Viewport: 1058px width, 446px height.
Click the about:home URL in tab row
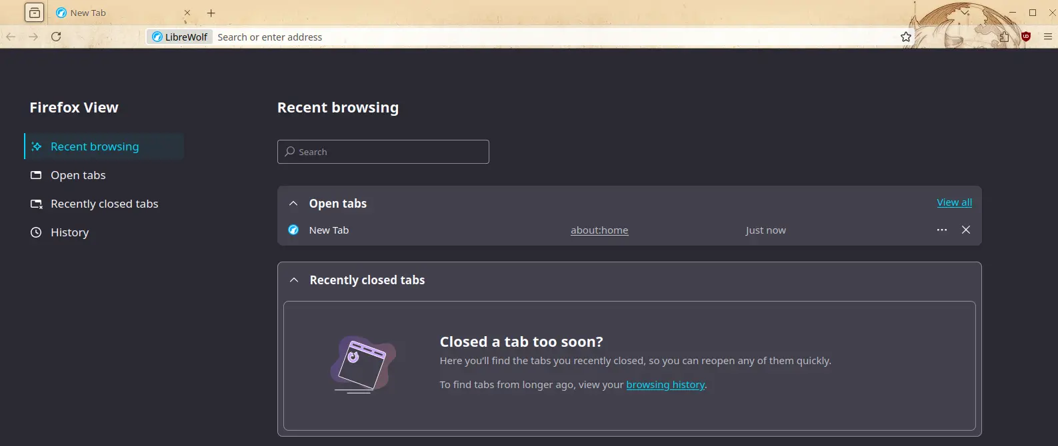[x=599, y=230]
